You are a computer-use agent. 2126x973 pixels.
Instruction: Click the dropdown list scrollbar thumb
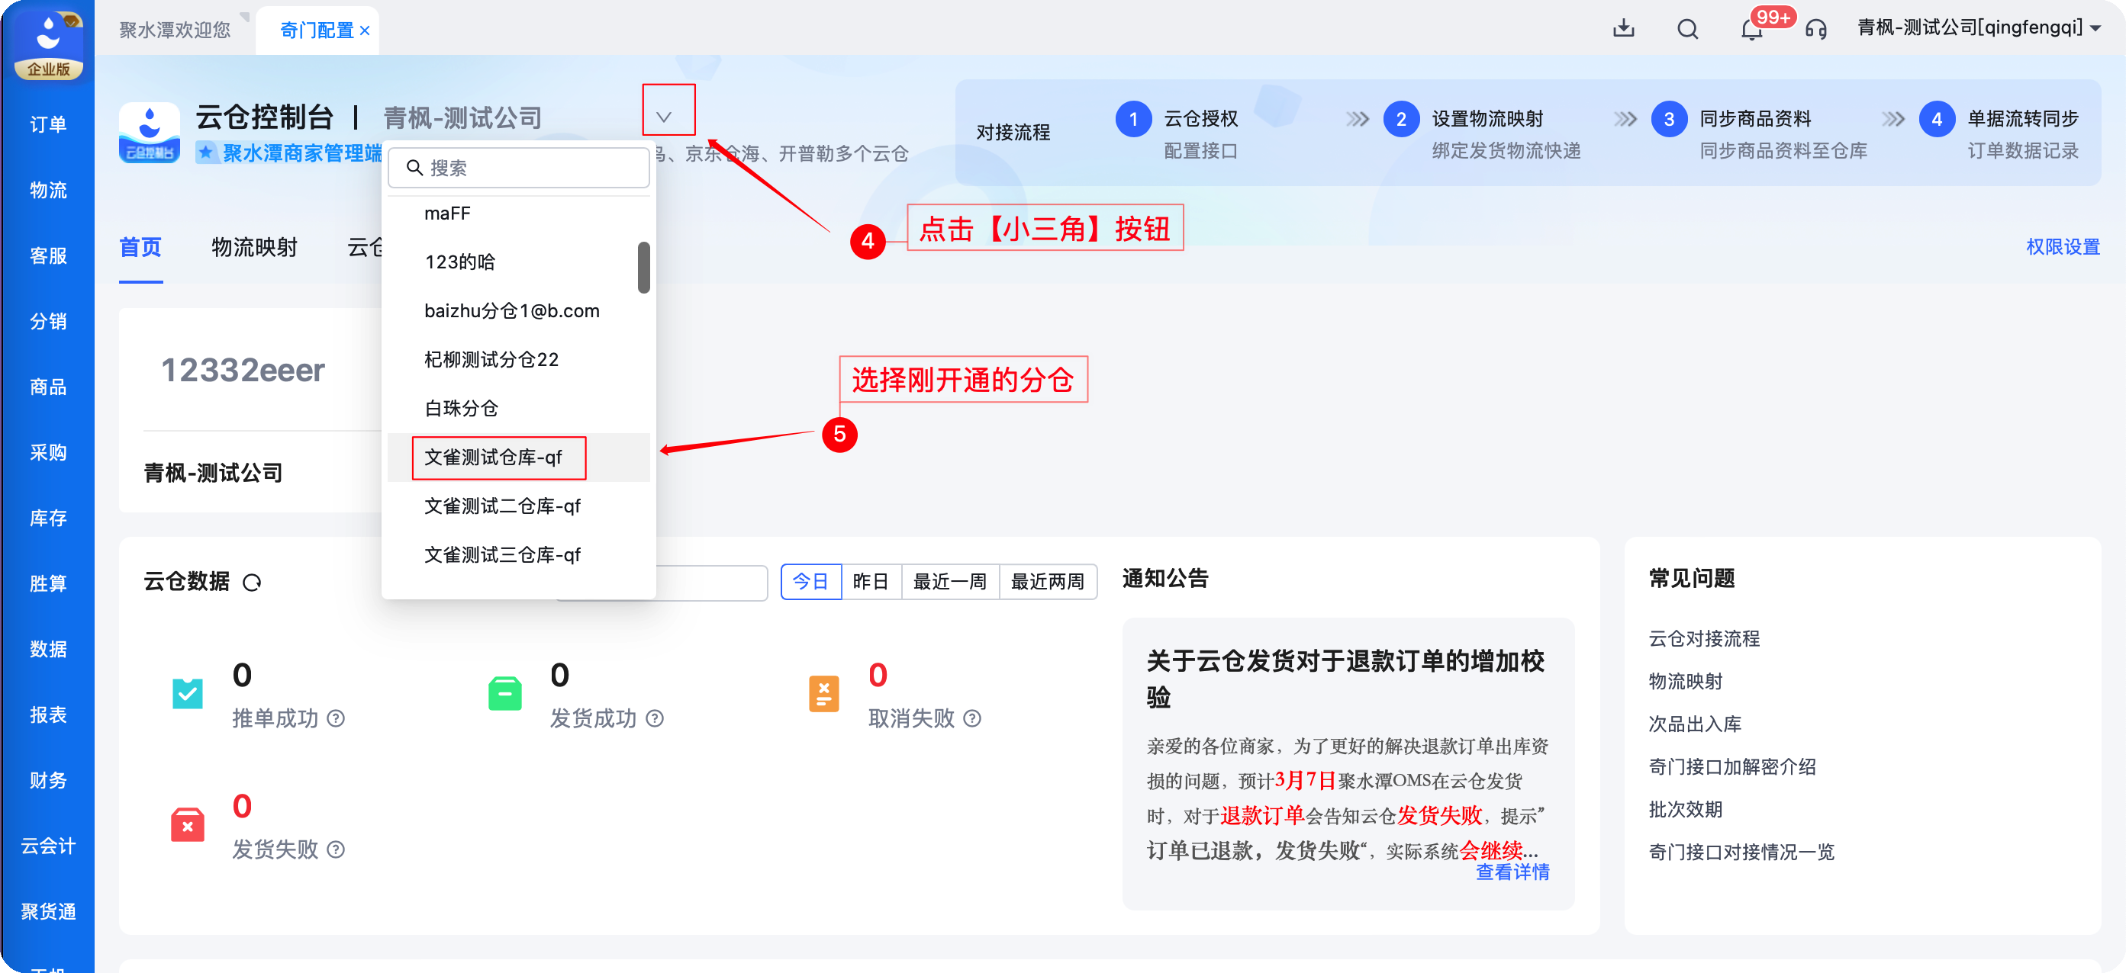click(x=644, y=267)
